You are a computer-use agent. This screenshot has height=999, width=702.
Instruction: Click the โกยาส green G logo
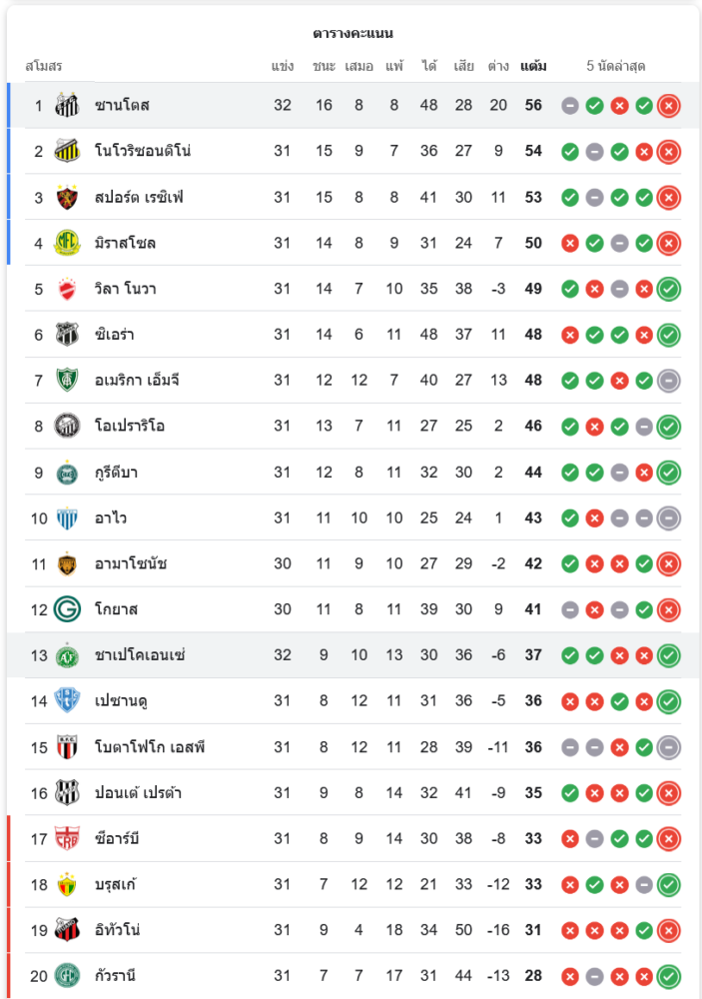(67, 609)
